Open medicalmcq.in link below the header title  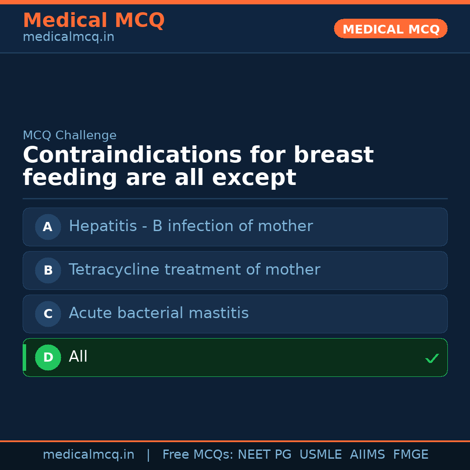(x=68, y=37)
